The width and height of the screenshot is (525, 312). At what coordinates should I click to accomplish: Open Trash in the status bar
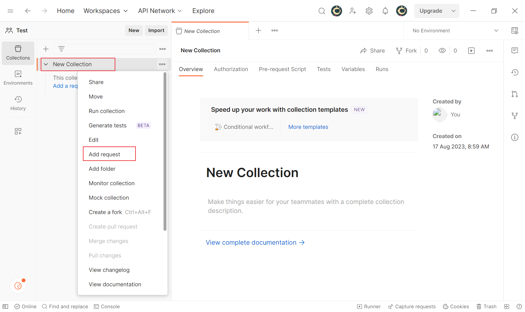[x=487, y=307]
